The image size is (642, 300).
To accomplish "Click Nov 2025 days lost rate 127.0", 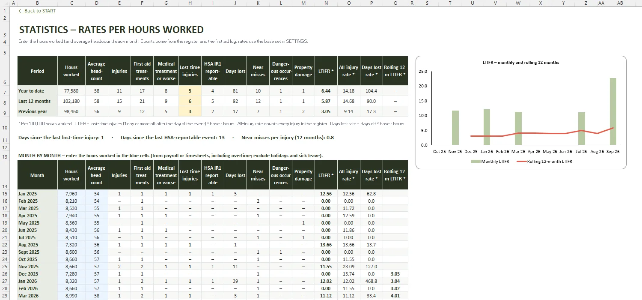I will tap(372, 267).
